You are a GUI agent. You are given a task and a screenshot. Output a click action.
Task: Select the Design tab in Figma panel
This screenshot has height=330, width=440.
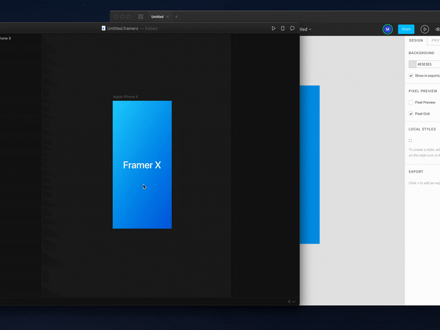(x=416, y=40)
